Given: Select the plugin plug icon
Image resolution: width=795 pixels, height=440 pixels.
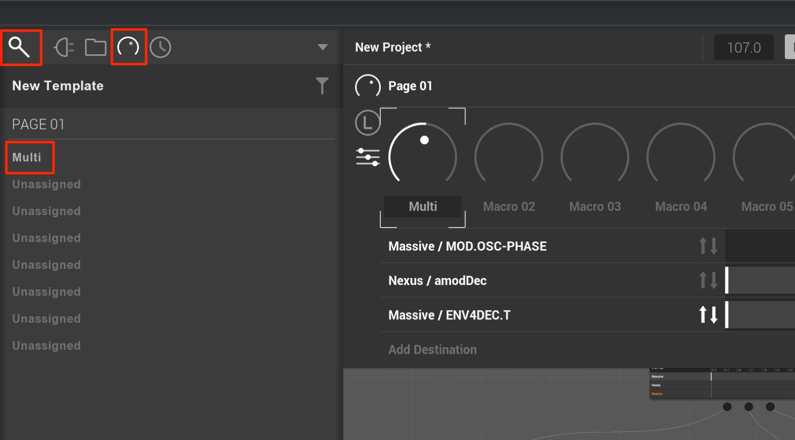Looking at the screenshot, I should click(x=64, y=48).
